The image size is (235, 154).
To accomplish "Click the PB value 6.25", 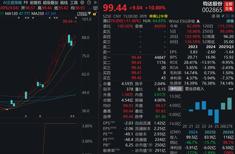I will pyautogui.click(x=129, y=145).
